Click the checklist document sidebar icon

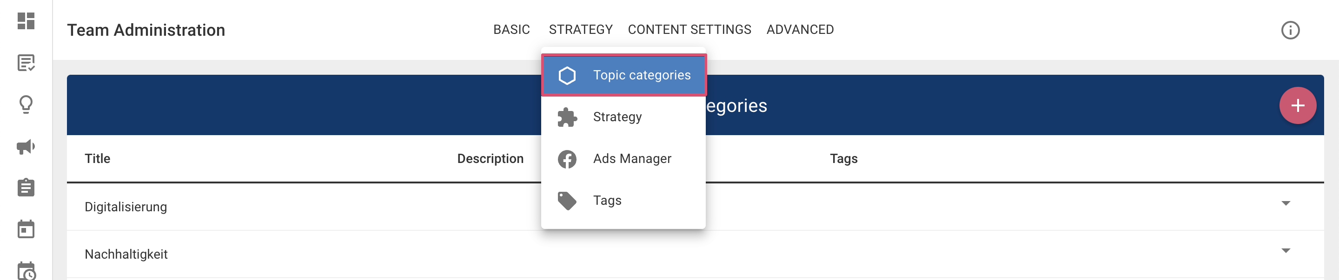26,63
